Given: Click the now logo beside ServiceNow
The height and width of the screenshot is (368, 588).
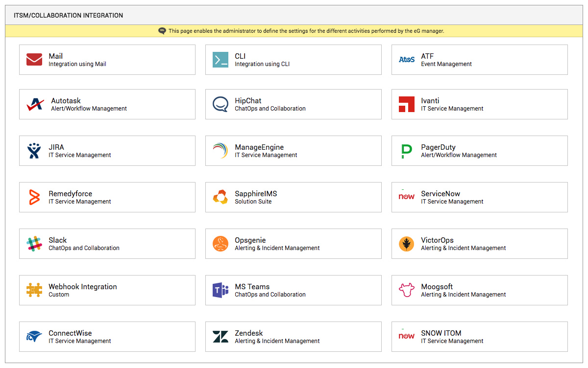Looking at the screenshot, I should click(407, 197).
